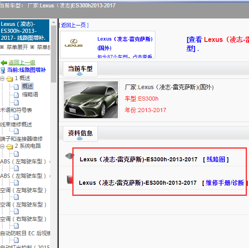Screen dimensions: 249x248
Task: Collapse the 2 系统电路 tree node
Action: (2, 146)
